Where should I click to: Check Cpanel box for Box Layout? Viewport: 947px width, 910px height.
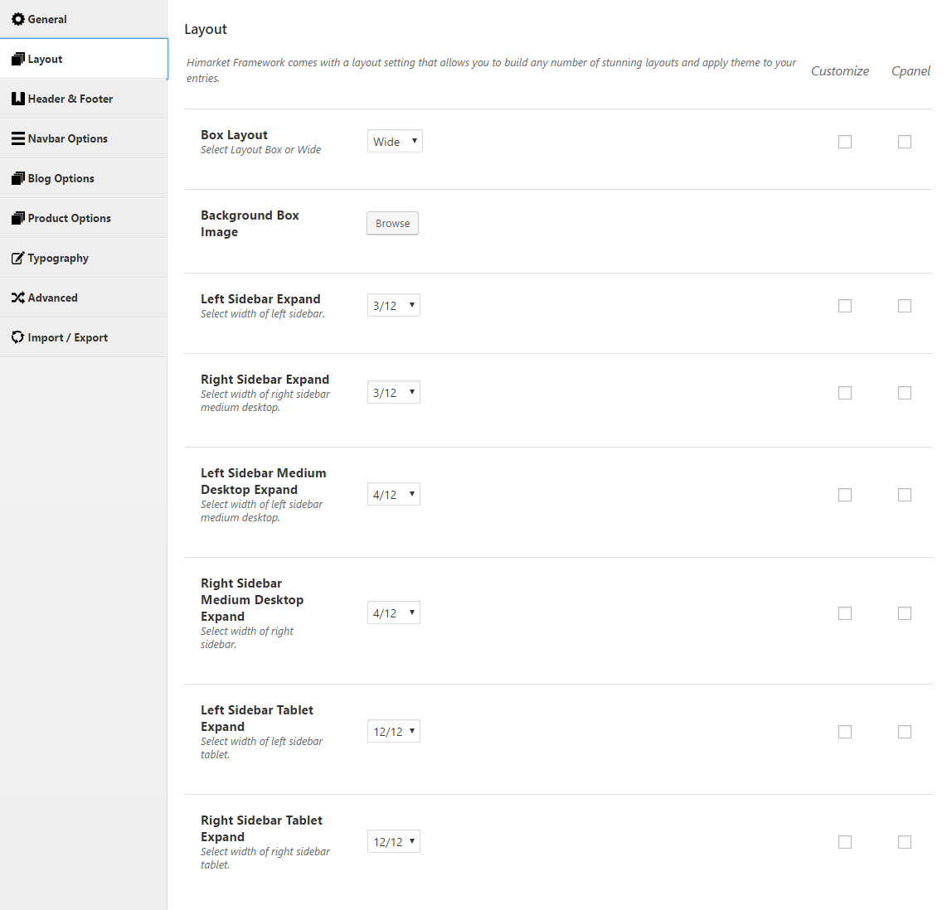(905, 142)
